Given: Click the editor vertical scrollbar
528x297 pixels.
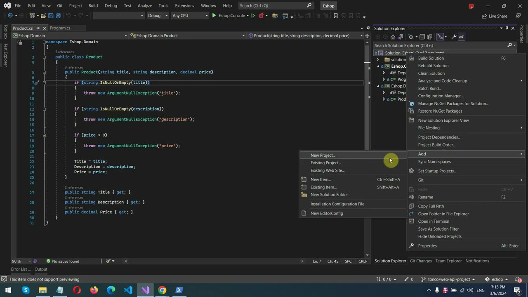Looking at the screenshot, I should click(x=367, y=148).
